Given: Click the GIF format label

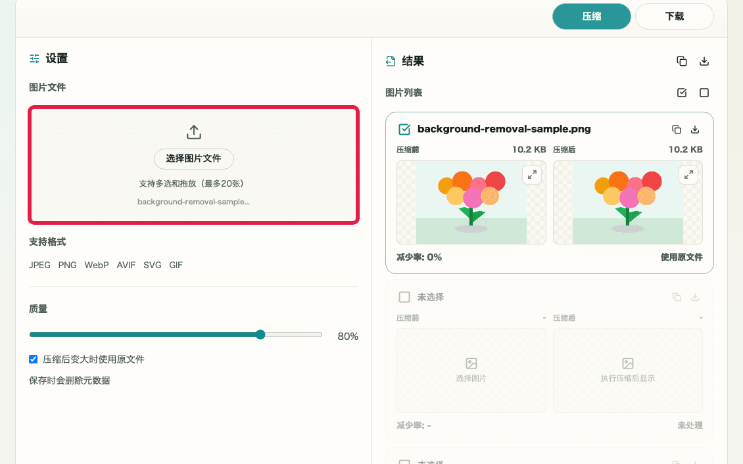Looking at the screenshot, I should click(176, 265).
